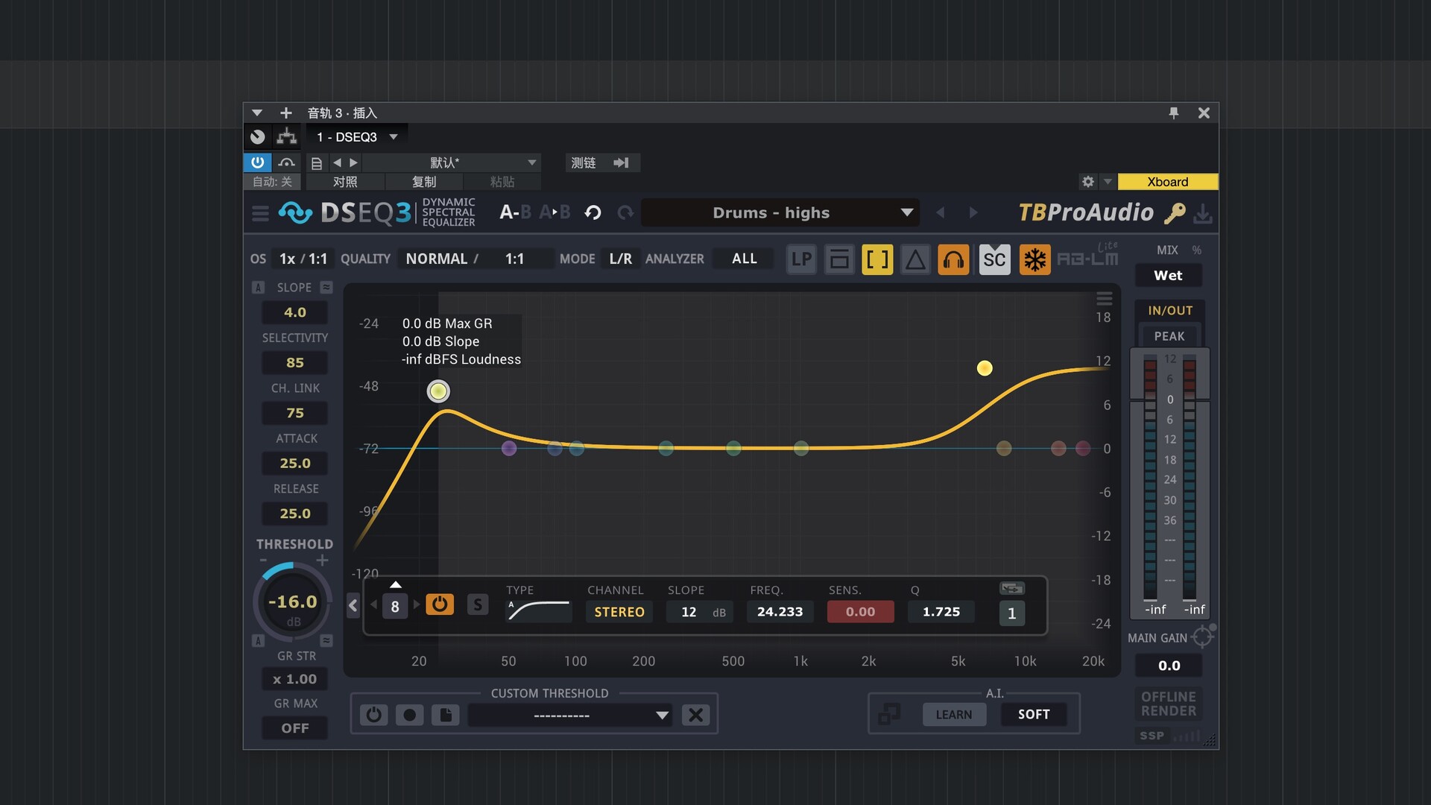Solo band 8 with the S button

click(x=478, y=604)
